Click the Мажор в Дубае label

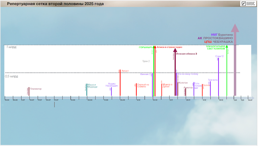(x=167, y=86)
